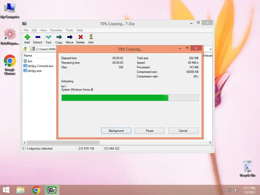
Task: Click the Total size 202 MB value
Action: (194, 58)
